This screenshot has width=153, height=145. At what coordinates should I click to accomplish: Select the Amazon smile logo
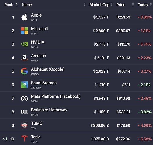tap(24, 58)
